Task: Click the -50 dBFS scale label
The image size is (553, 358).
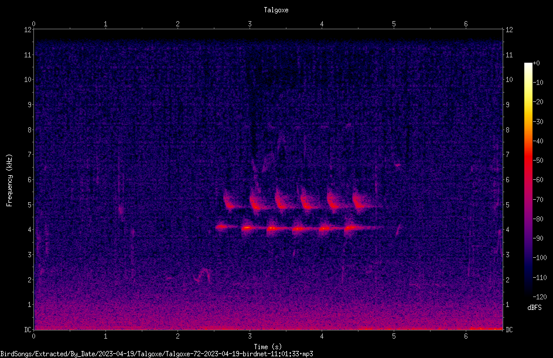Action: pos(538,160)
